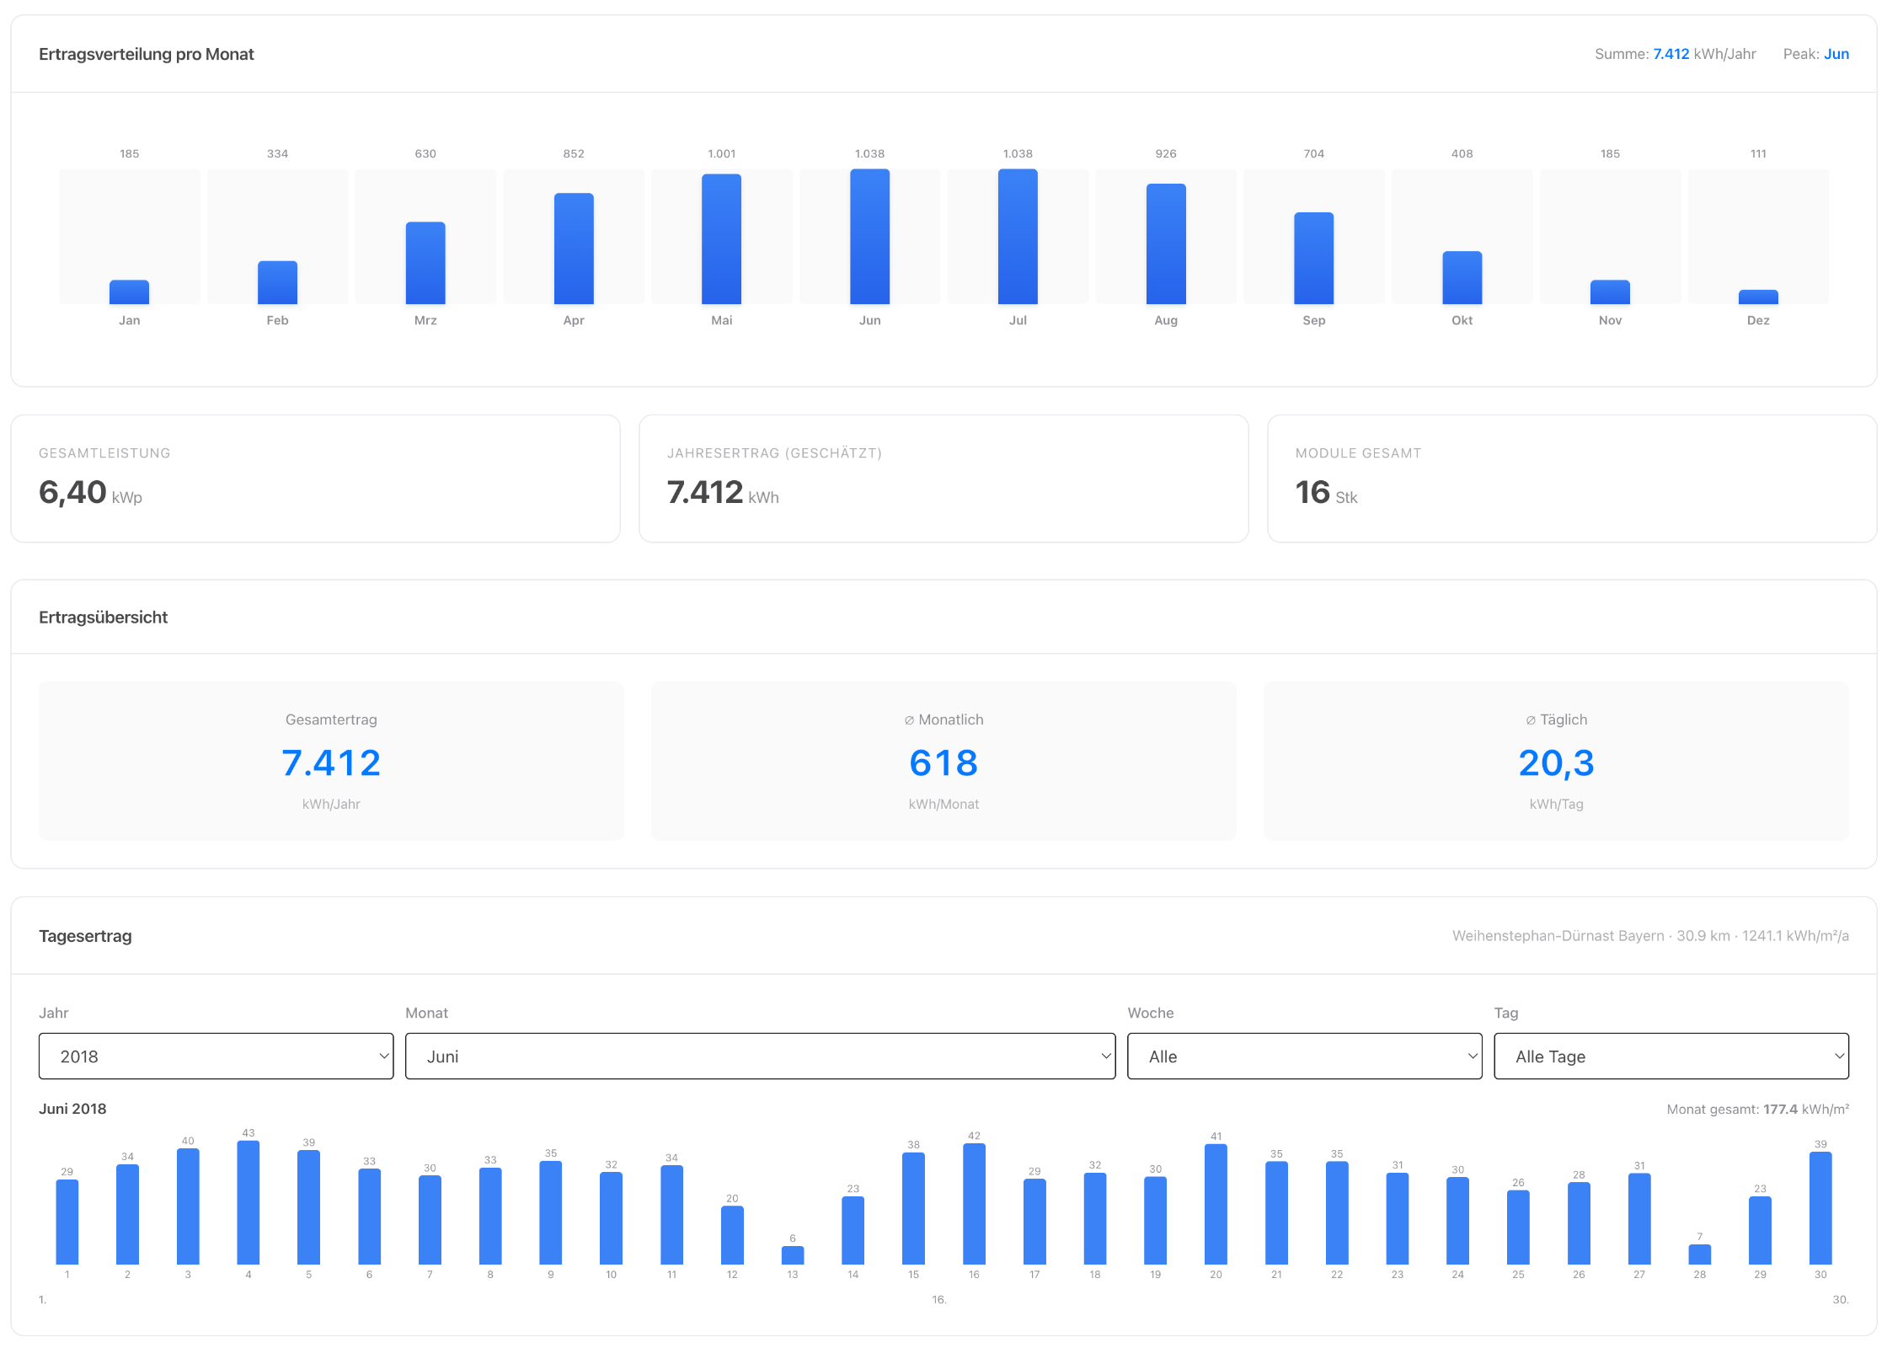The image size is (1887, 1348).
Task: Click the January bar in monthly chart
Action: pyautogui.click(x=129, y=292)
